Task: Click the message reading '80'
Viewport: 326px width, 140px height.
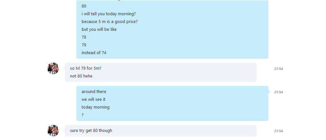Action: (x=84, y=6)
